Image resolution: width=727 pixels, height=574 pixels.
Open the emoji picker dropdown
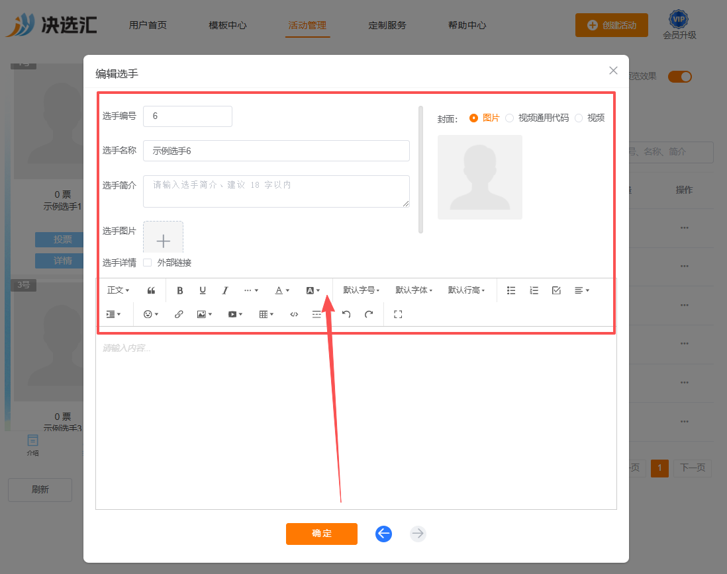coord(151,314)
